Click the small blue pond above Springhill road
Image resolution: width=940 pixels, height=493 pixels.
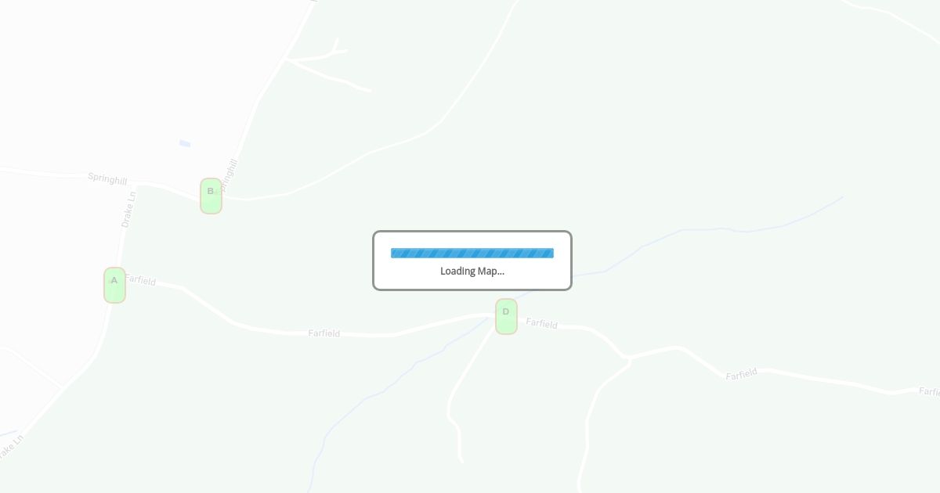pos(185,143)
